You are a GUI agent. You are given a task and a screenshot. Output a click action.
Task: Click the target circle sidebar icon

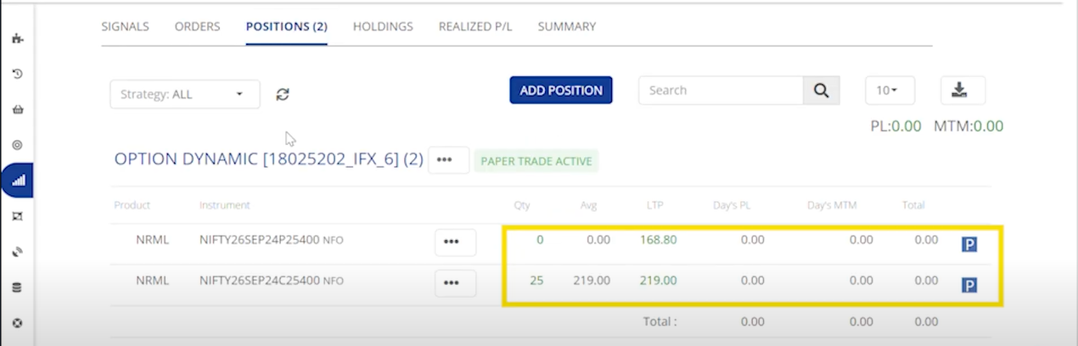(x=17, y=145)
